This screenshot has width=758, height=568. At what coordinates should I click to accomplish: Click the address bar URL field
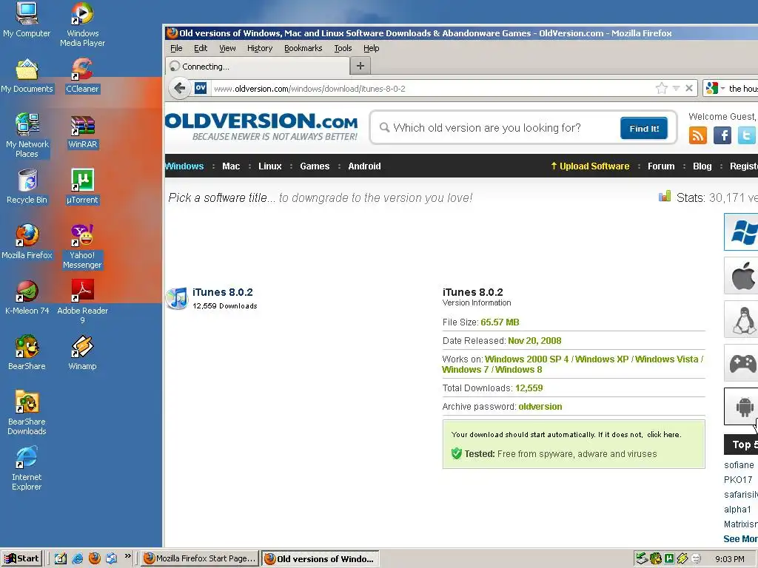[x=432, y=89]
